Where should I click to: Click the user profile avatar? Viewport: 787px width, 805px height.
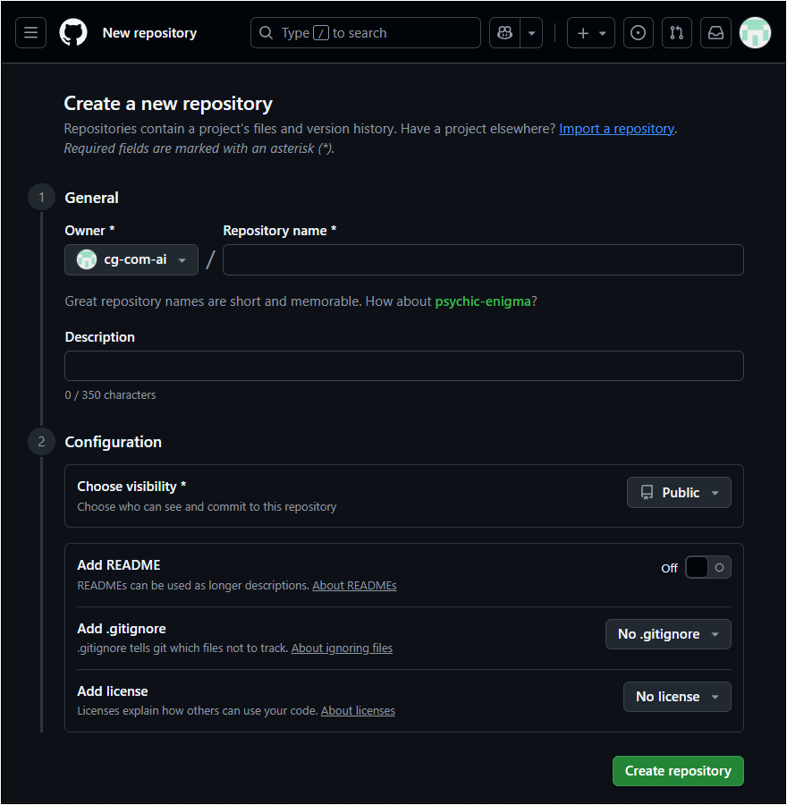[x=755, y=33]
